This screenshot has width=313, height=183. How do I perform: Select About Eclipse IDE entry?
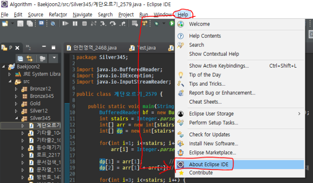(x=240, y=165)
